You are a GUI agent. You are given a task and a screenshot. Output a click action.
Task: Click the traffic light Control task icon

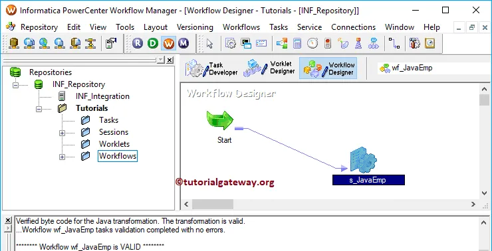tap(328, 43)
